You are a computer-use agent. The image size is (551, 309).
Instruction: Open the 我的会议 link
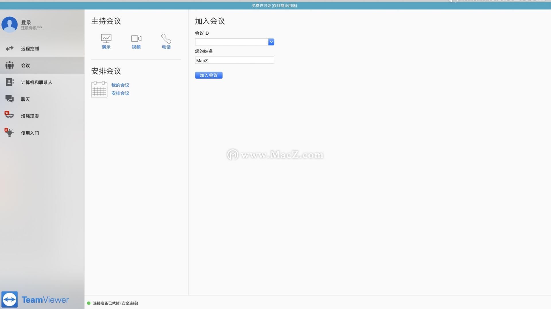(120, 85)
